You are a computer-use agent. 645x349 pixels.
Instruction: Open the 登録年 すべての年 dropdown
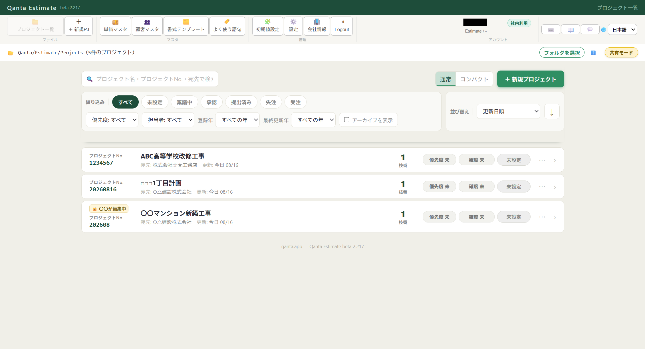point(237,120)
